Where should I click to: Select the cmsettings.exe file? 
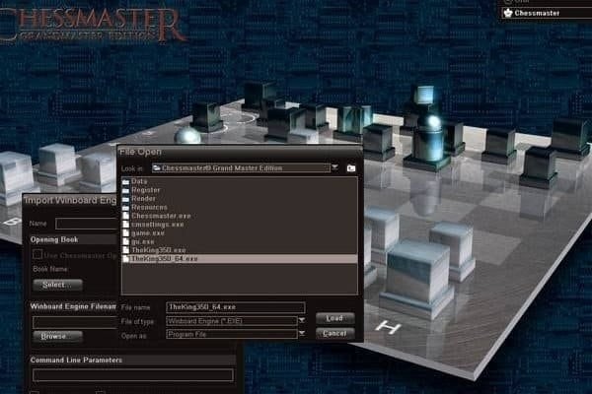point(154,225)
